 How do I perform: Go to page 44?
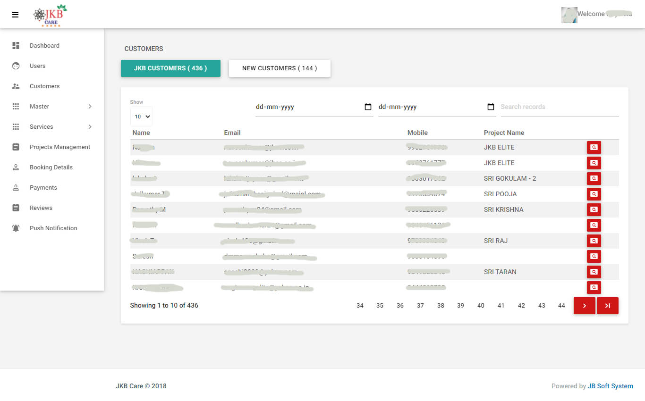pyautogui.click(x=561, y=306)
